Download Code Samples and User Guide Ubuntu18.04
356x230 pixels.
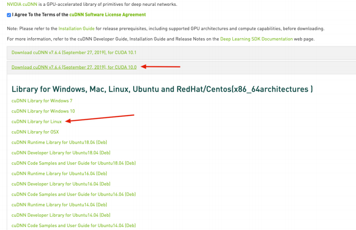click(74, 163)
